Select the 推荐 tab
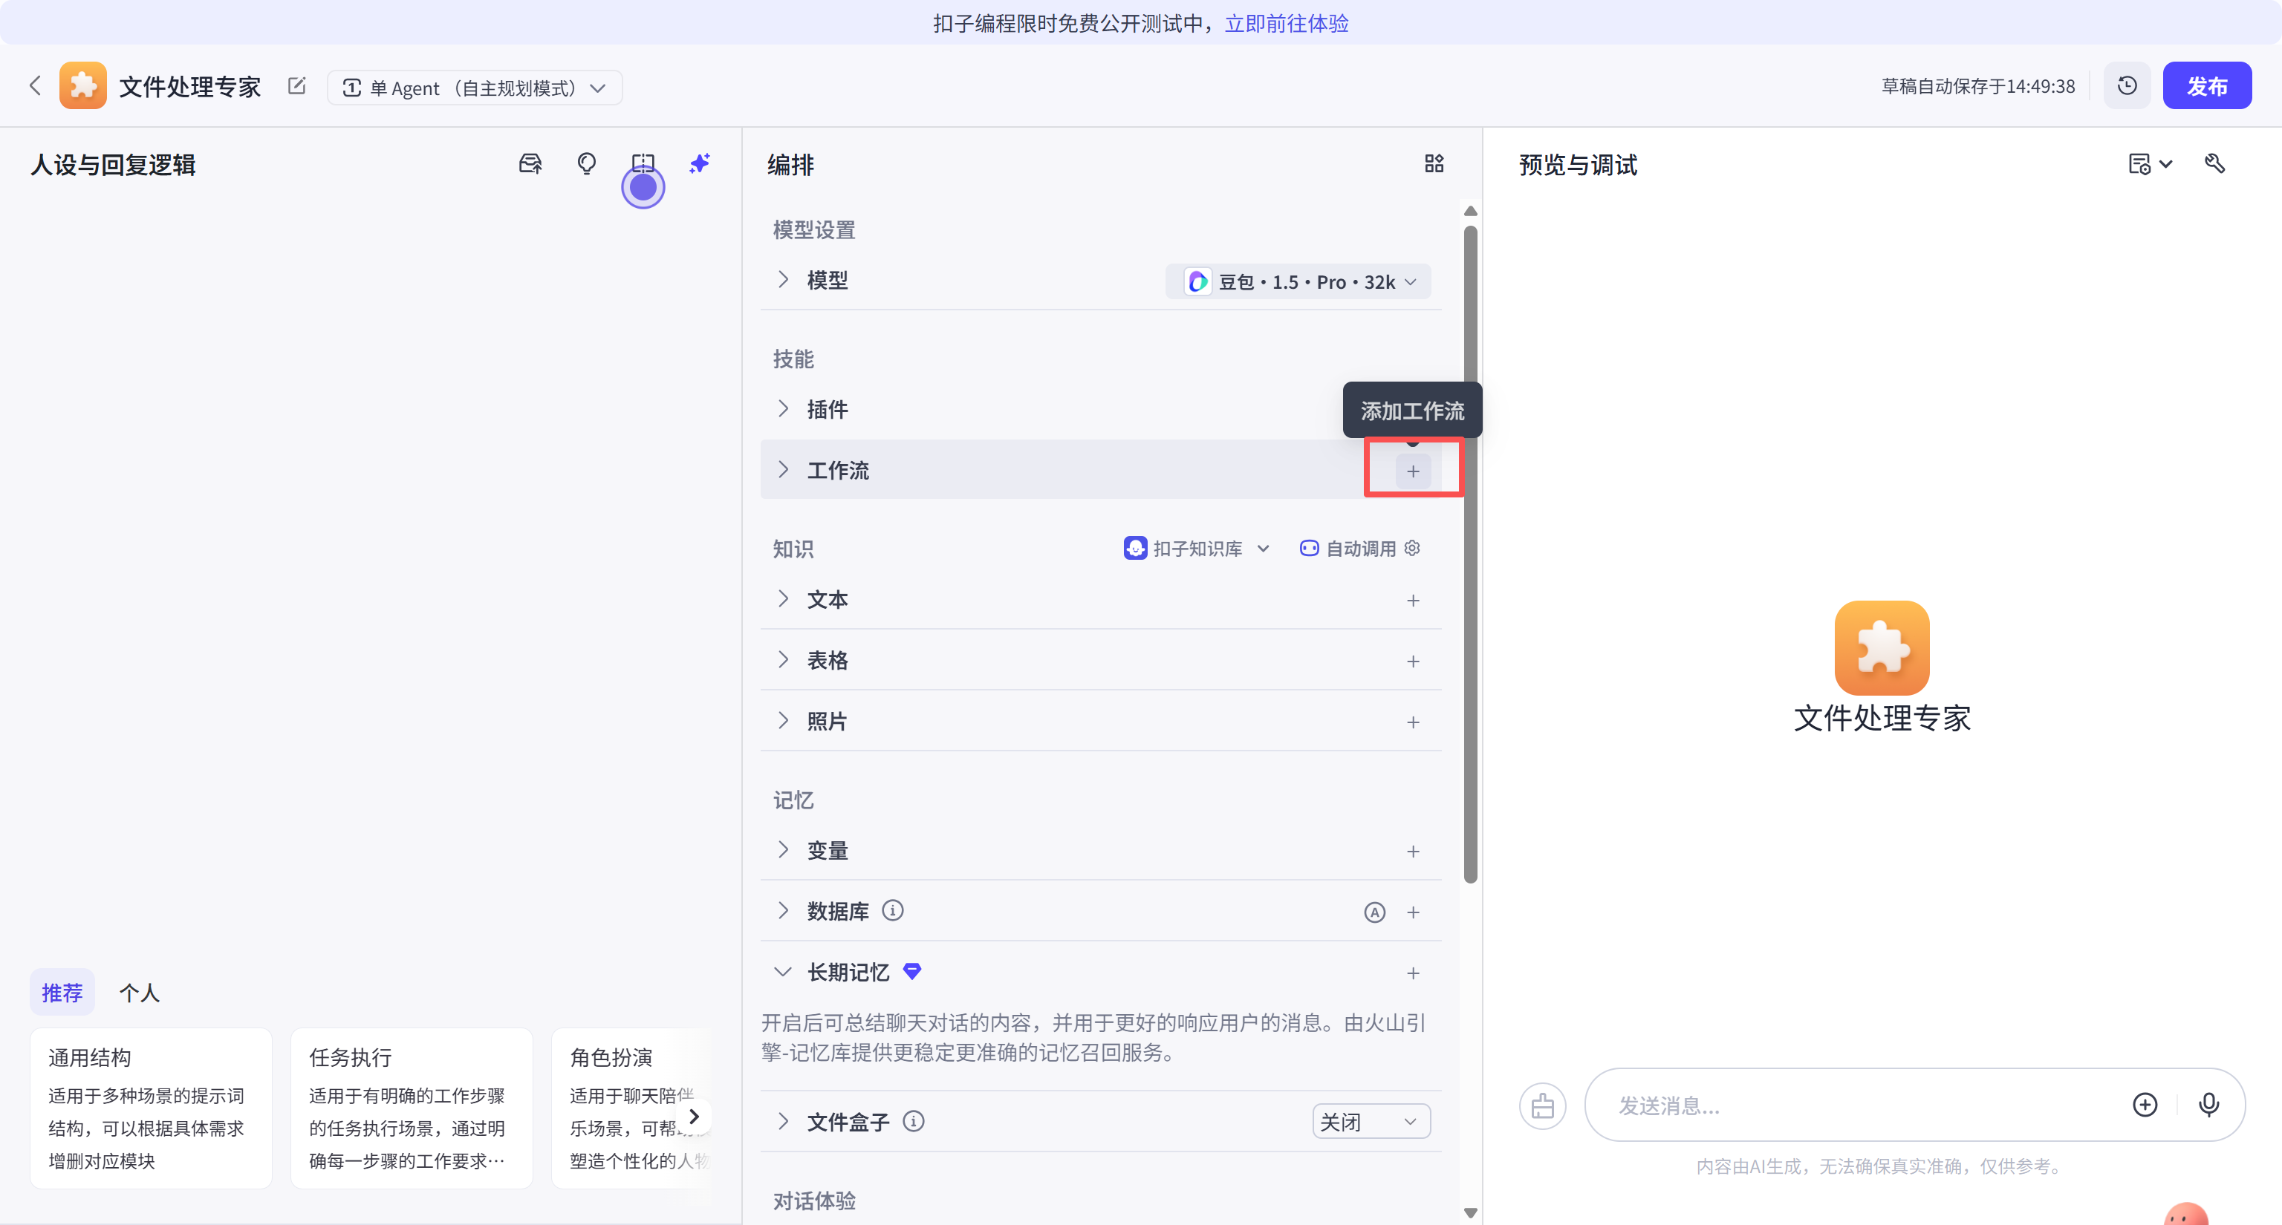 (62, 993)
